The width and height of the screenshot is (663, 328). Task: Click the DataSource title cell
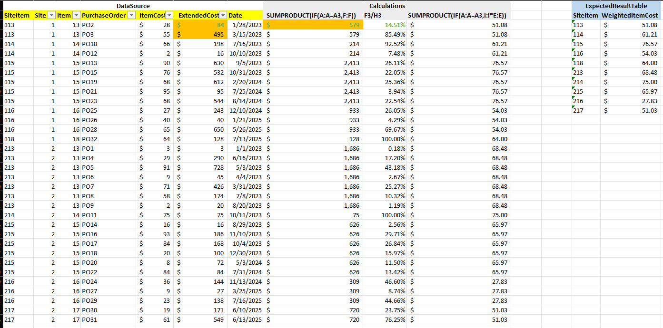click(x=133, y=6)
